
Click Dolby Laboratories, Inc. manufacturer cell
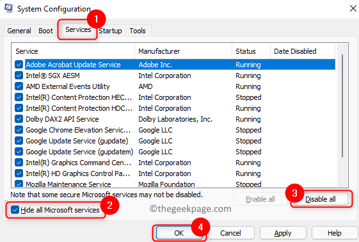pos(175,119)
